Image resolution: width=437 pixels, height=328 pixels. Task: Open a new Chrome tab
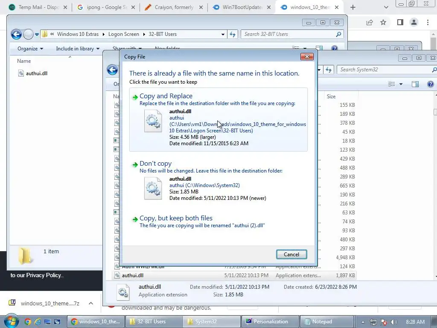click(353, 8)
